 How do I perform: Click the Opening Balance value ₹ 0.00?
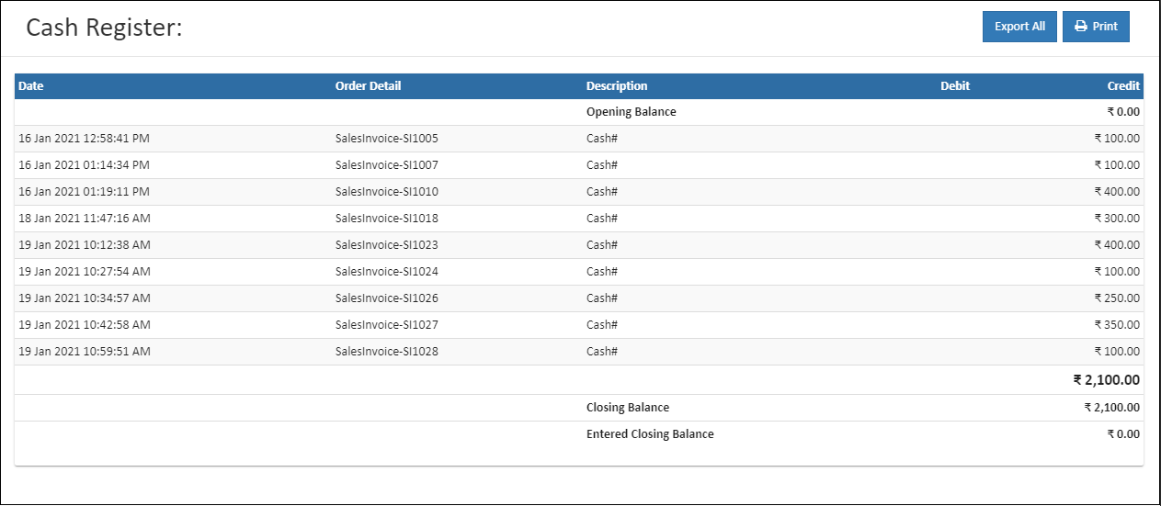pyautogui.click(x=1123, y=112)
